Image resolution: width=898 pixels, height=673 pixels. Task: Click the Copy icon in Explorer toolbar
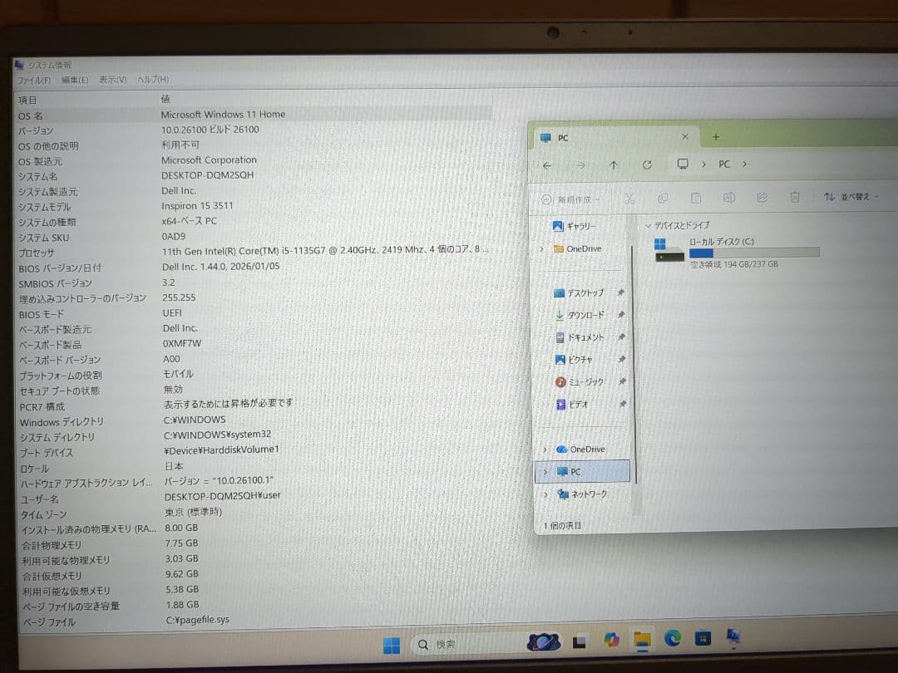click(x=663, y=197)
